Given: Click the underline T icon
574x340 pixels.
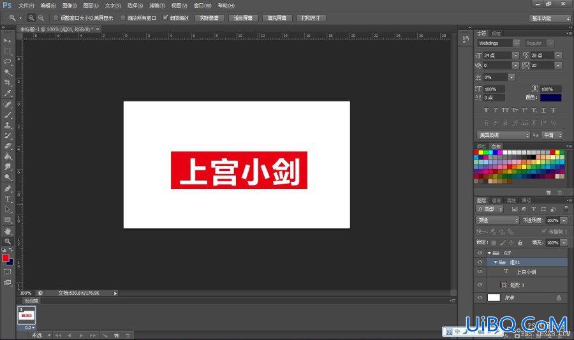Looking at the screenshot, I should (543, 110).
